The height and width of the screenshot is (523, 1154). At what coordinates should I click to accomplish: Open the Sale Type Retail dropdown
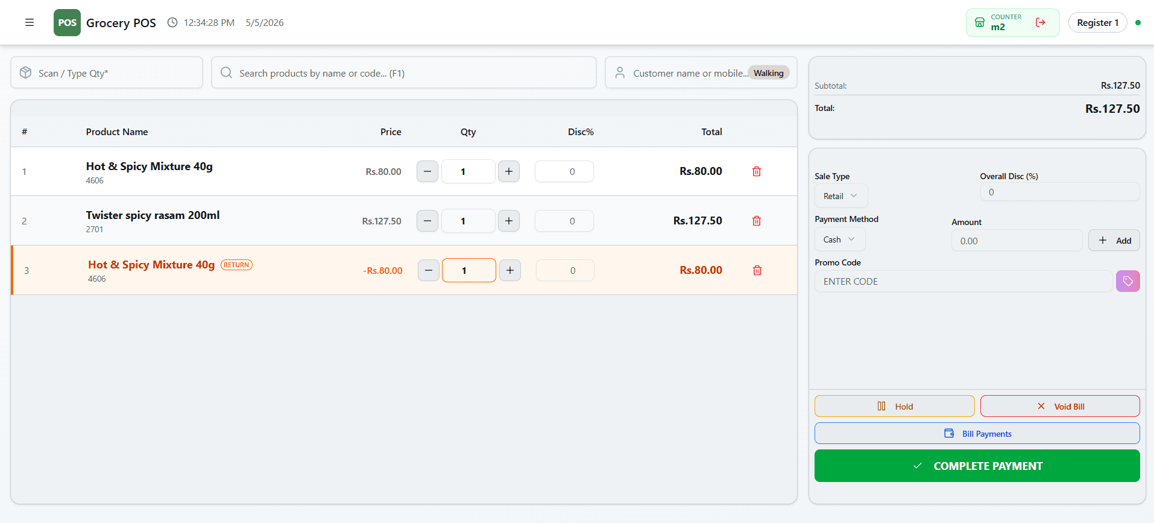[841, 196]
